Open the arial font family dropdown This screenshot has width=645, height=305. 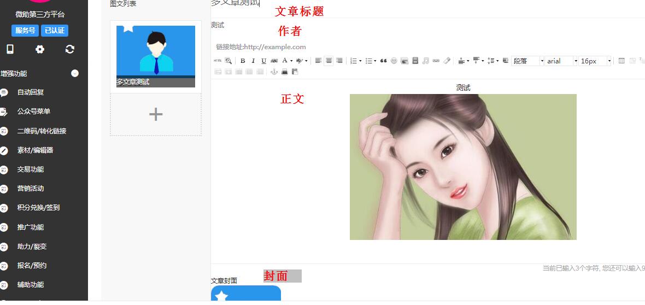(562, 61)
